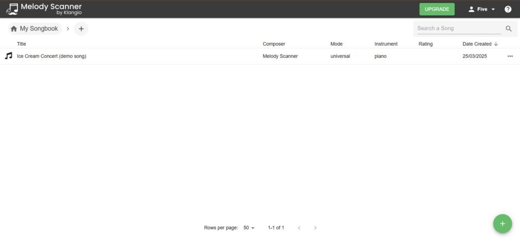Viewport: 520px width, 238px height.
Task: Open the Five account dropdown
Action: click(x=482, y=9)
